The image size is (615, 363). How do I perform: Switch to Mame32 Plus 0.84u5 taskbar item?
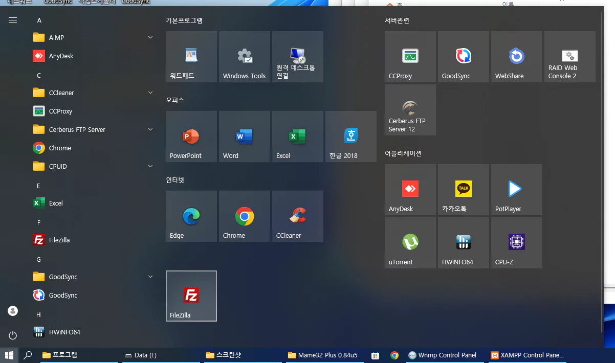[325, 355]
